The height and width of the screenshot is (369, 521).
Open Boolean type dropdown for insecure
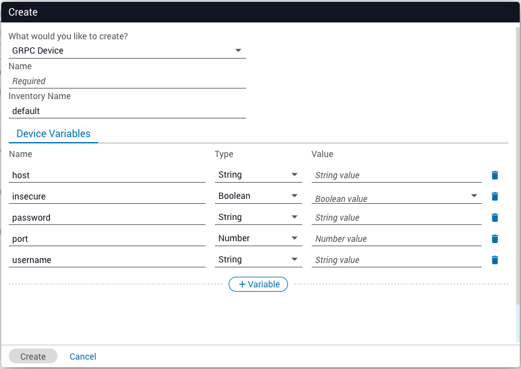coord(259,196)
